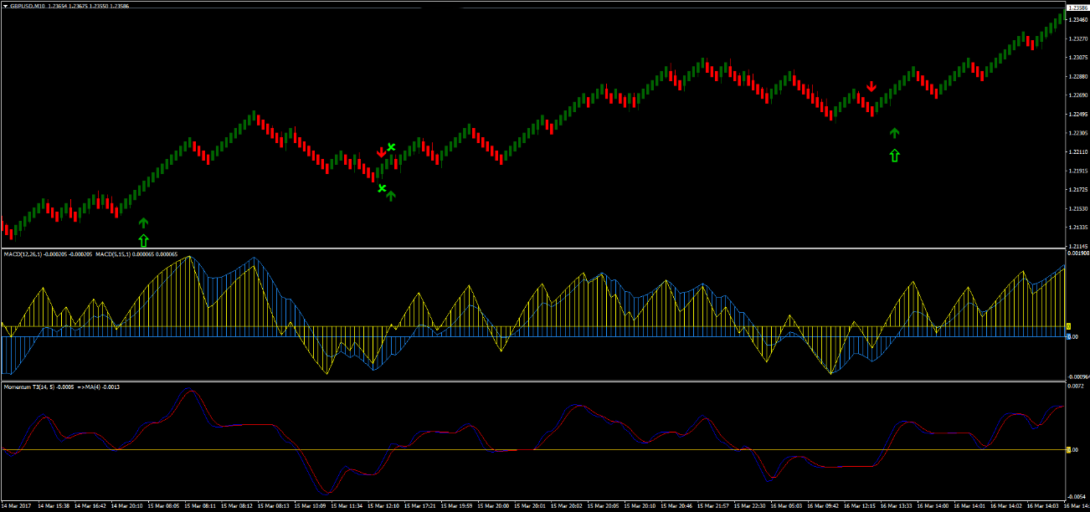Click the 14 Mar 2017 label on the time axis
The height and width of the screenshot is (512, 1090).
click(x=17, y=504)
